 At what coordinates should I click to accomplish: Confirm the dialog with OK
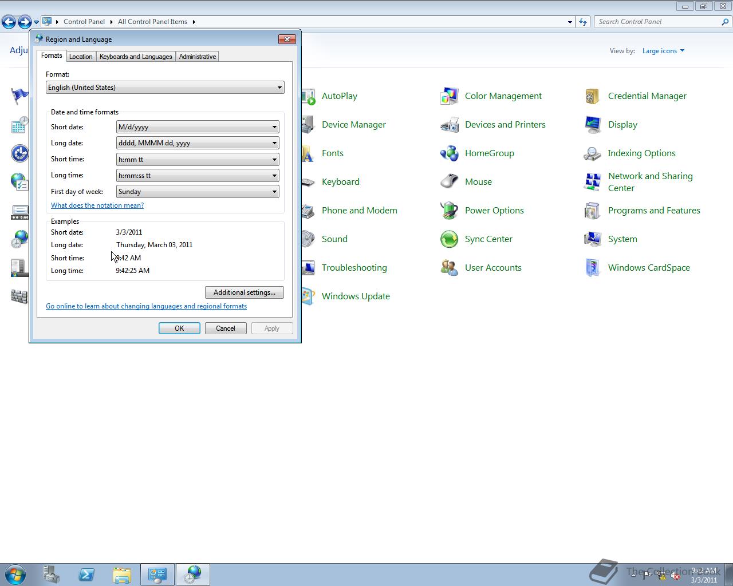179,328
